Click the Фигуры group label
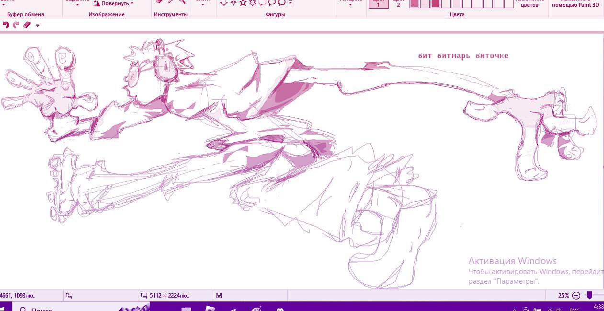The image size is (604, 311). pos(275,14)
